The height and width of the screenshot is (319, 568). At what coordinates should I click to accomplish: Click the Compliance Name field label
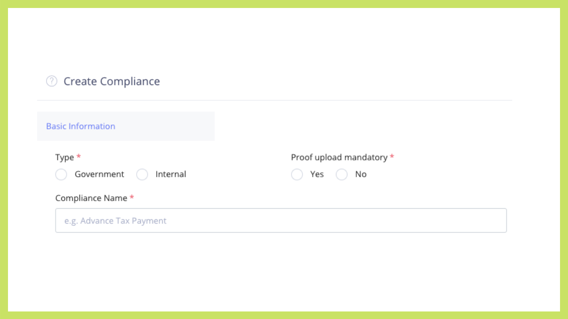coord(91,198)
